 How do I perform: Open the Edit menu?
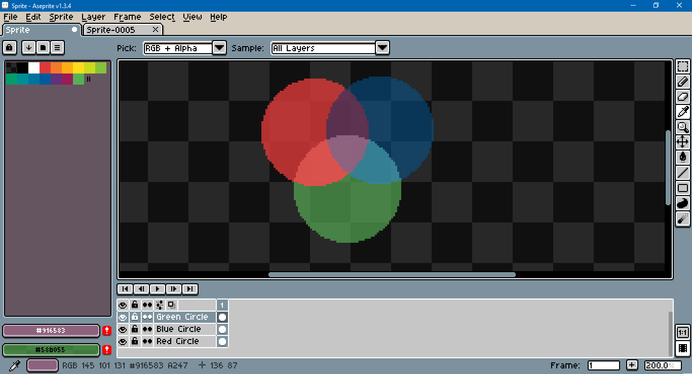pyautogui.click(x=33, y=17)
